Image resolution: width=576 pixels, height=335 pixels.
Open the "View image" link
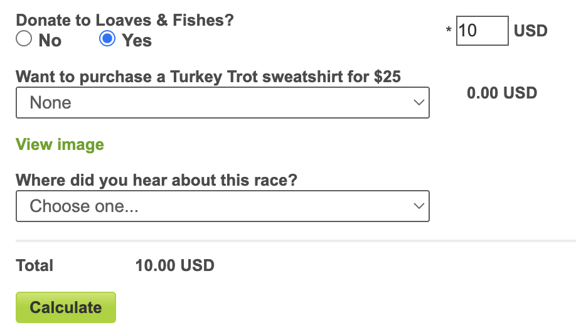(x=60, y=145)
